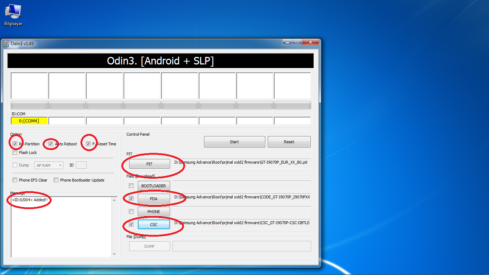Click the PIT file path field
This screenshot has width=489, height=275.
pyautogui.click(x=242, y=164)
